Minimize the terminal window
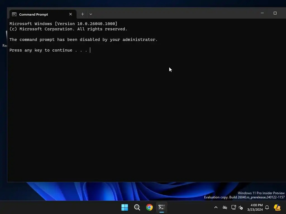This screenshot has width=286, height=214. pyautogui.click(x=262, y=13)
